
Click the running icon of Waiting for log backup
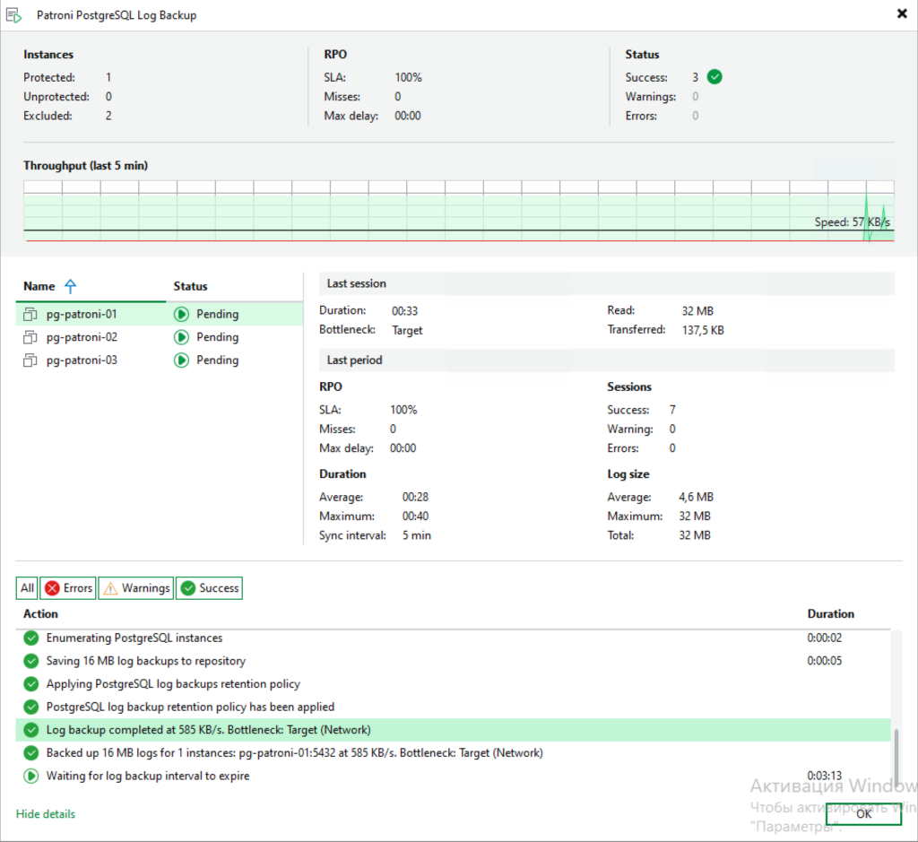click(31, 777)
